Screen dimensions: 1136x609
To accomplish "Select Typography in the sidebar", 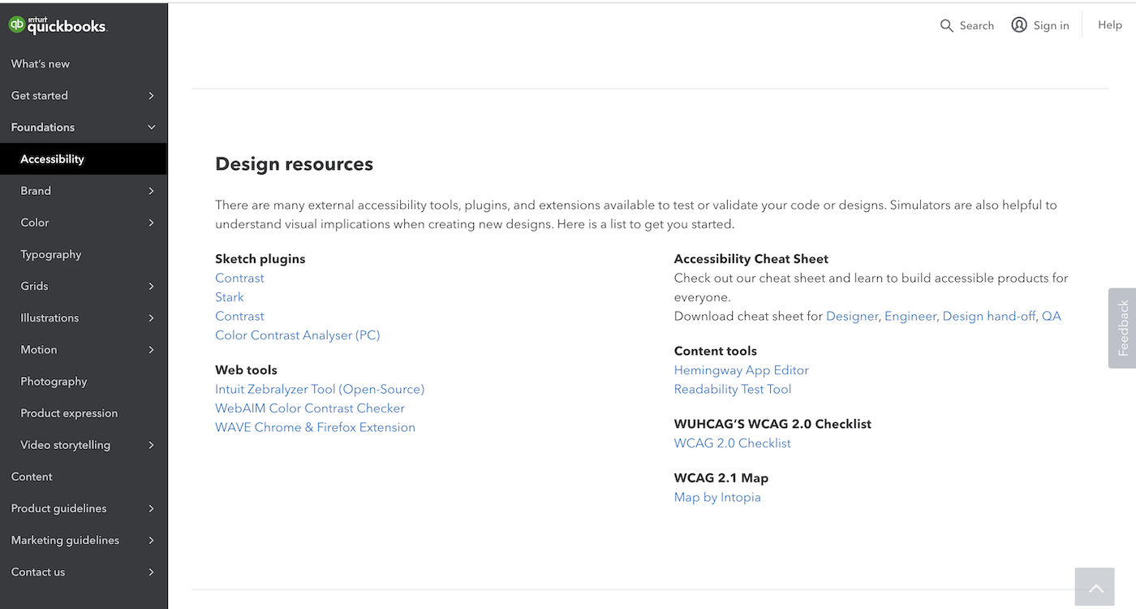I will tap(51, 254).
